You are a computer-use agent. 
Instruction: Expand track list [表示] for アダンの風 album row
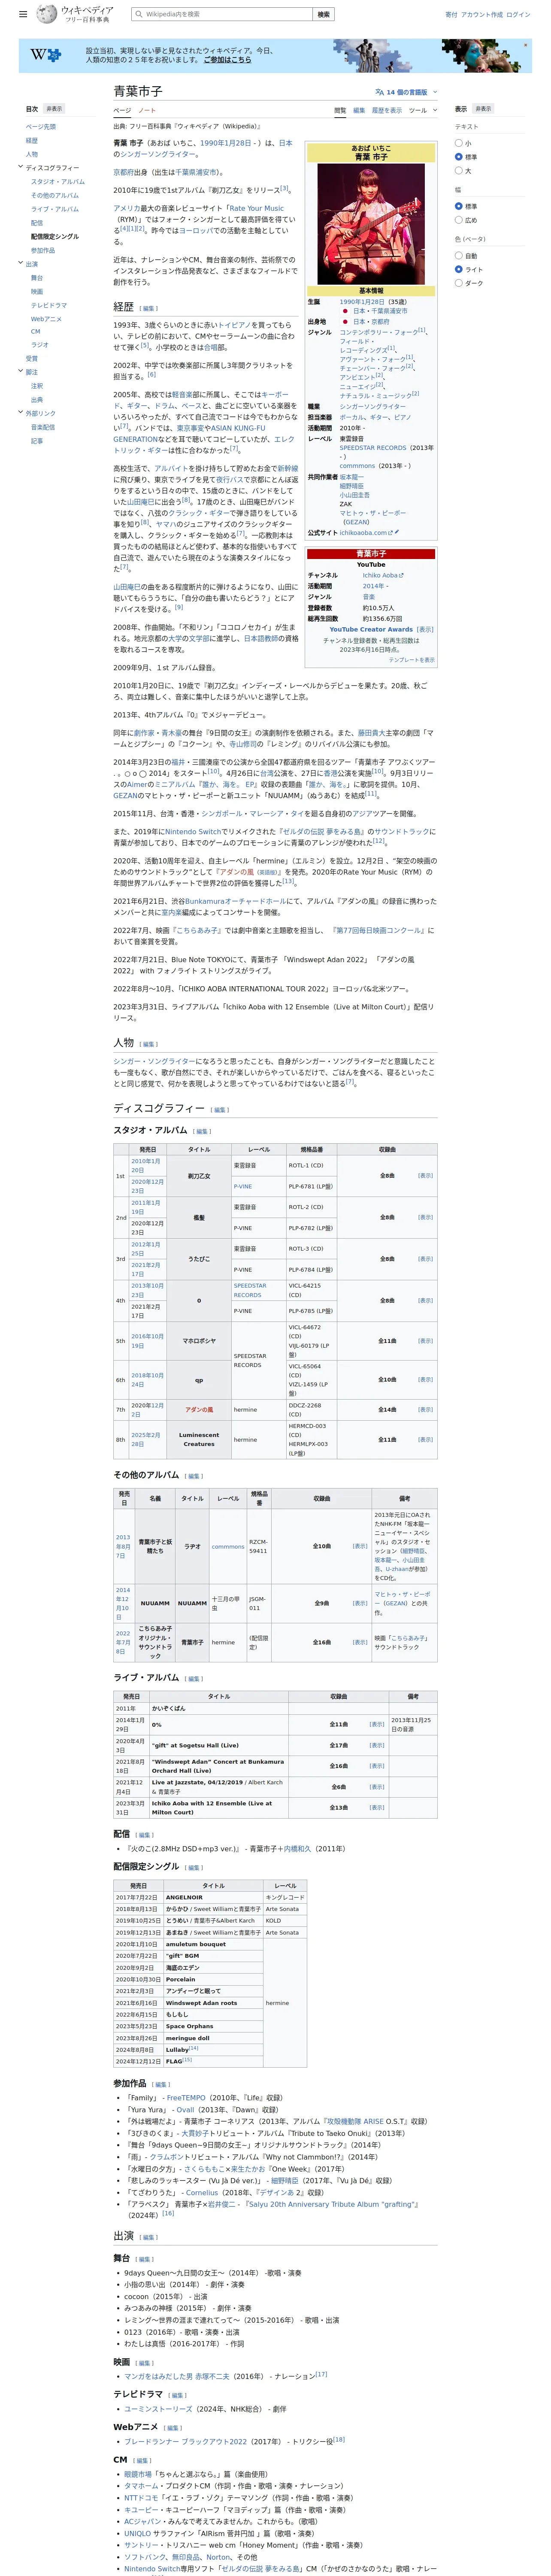[425, 1409]
